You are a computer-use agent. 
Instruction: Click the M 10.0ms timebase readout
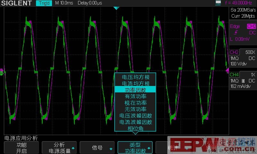tap(64, 3)
